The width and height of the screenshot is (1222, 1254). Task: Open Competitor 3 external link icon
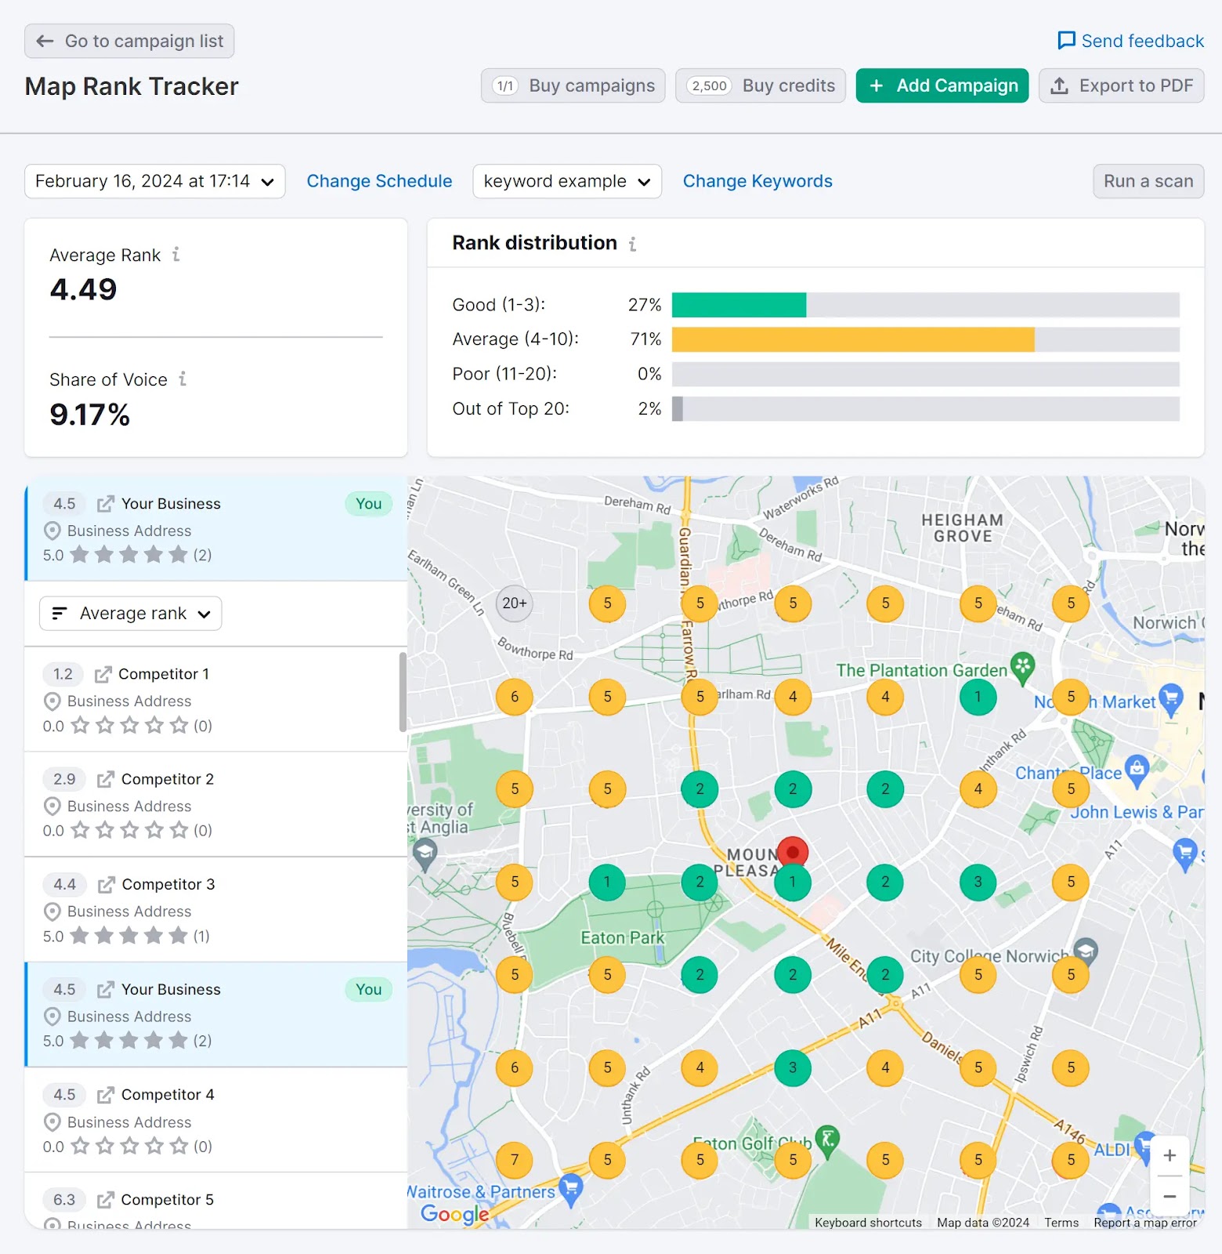pyautogui.click(x=106, y=885)
